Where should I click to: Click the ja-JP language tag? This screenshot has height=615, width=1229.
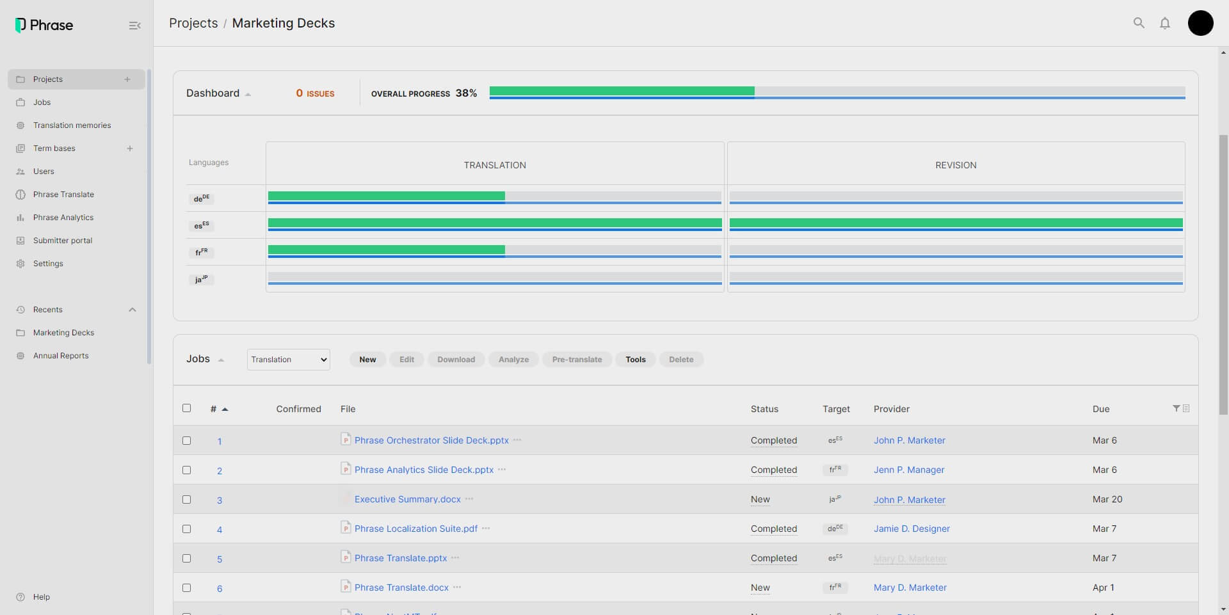201,280
